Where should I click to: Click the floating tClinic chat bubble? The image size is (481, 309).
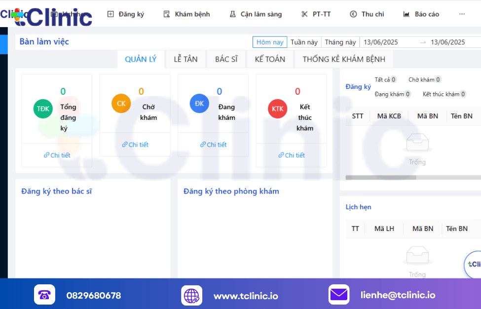473,264
